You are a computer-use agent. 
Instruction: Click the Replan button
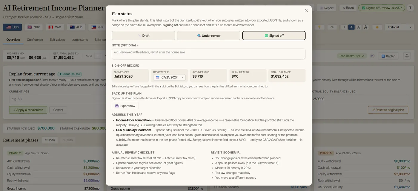[x=388, y=56]
